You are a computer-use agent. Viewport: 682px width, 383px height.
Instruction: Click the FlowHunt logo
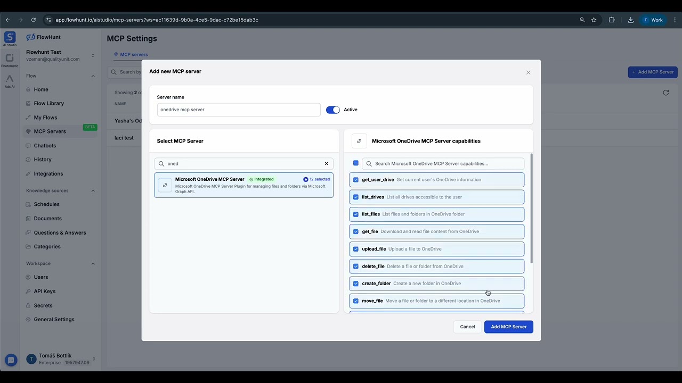[44, 37]
